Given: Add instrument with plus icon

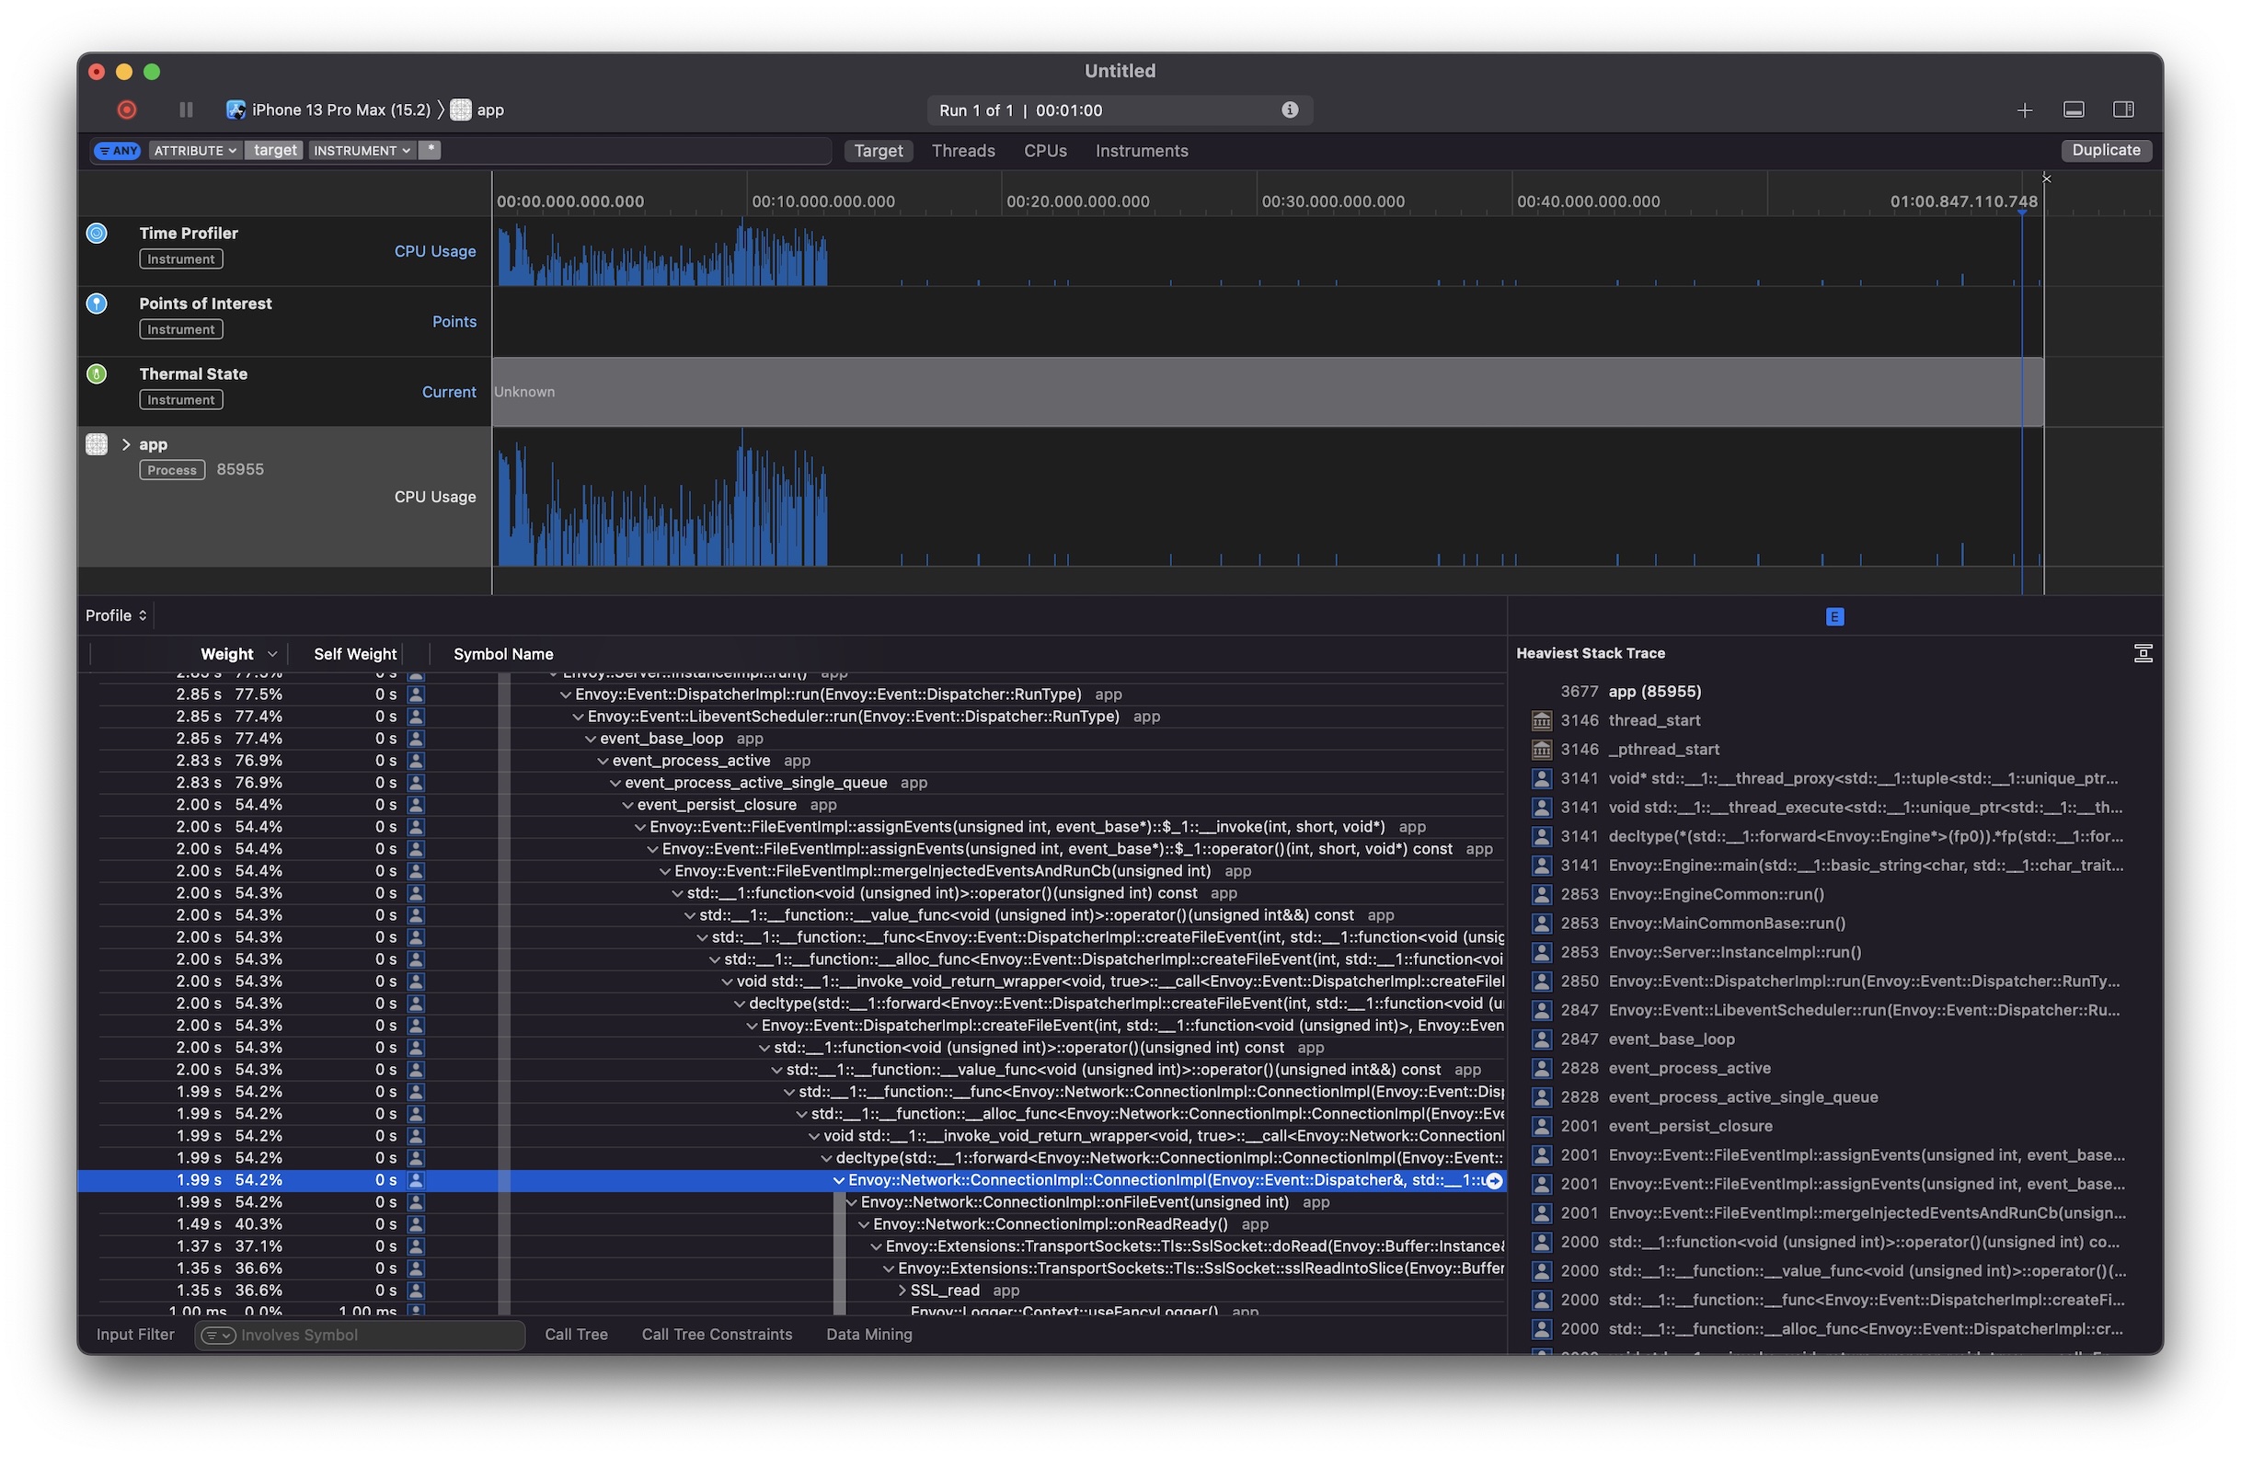Looking at the screenshot, I should tap(2025, 110).
